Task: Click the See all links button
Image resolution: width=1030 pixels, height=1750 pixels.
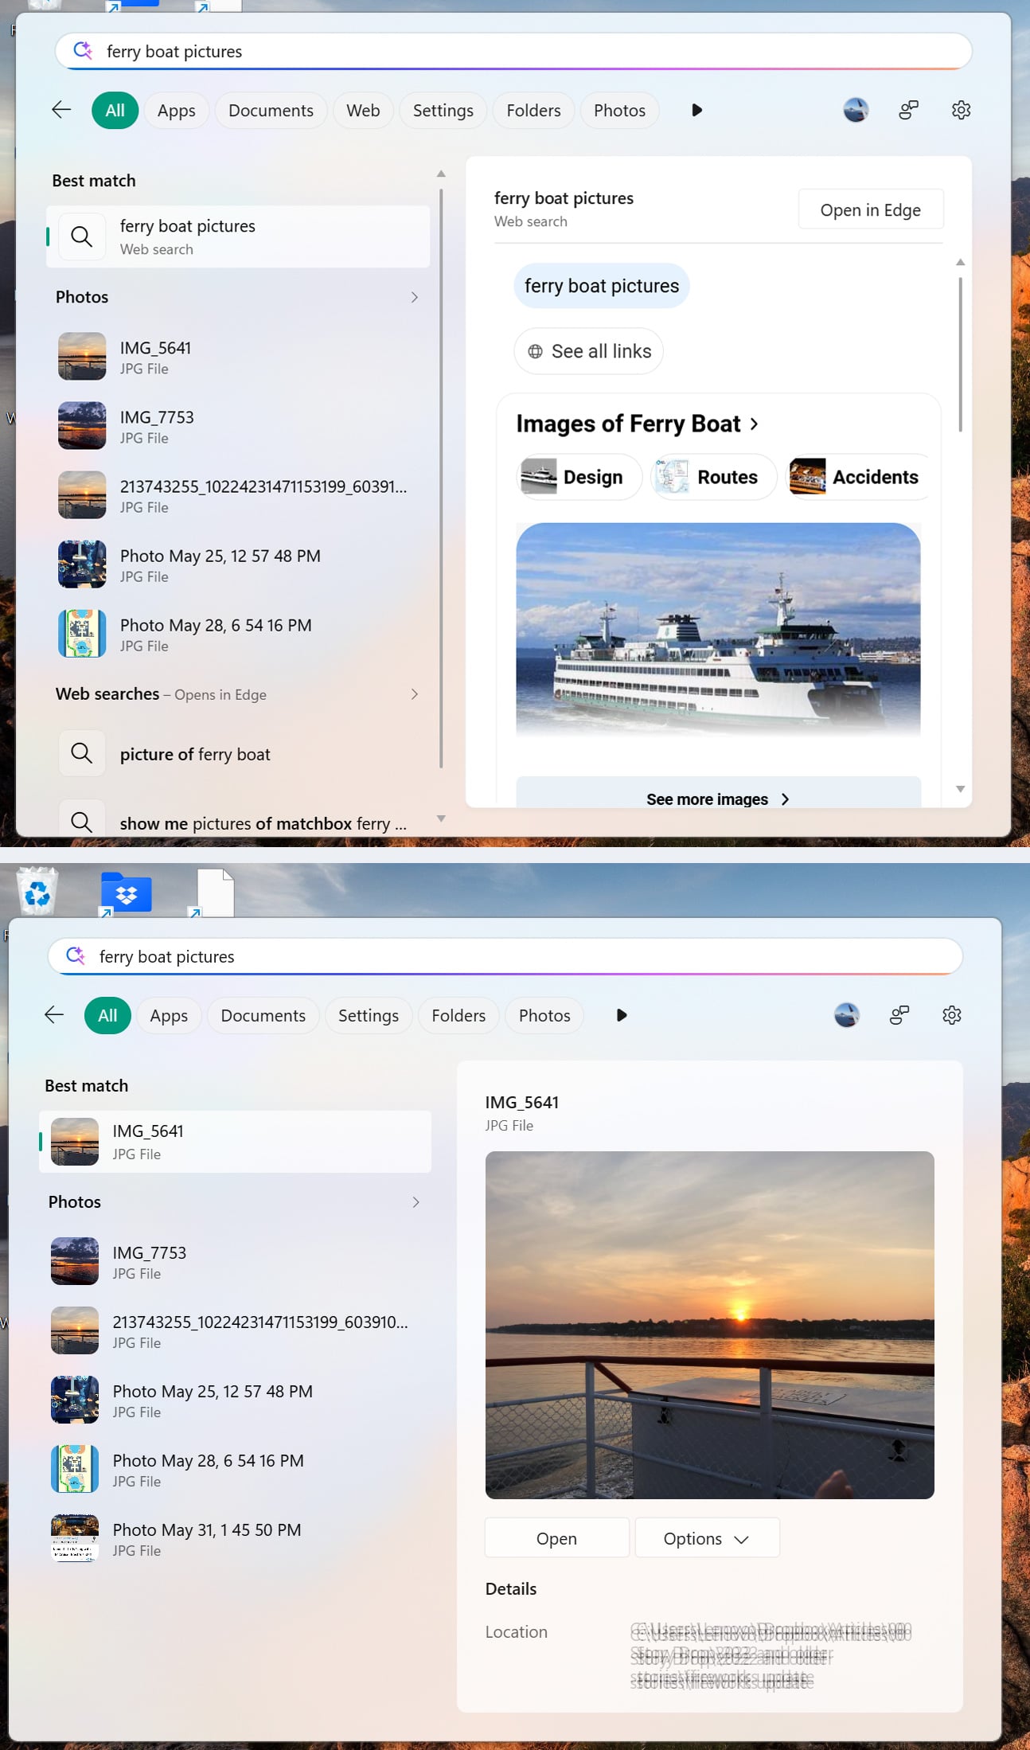Action: click(x=588, y=351)
